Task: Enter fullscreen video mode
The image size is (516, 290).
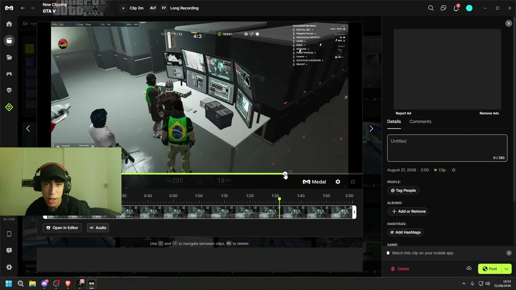Action: pyautogui.click(x=353, y=182)
